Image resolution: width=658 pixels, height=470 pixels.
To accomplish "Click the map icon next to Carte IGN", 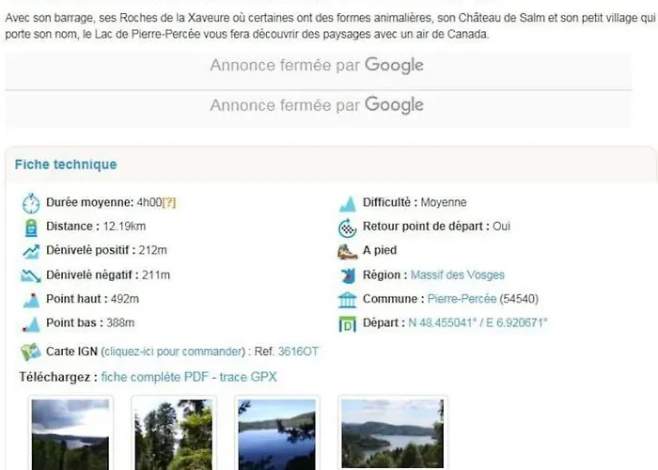I will pos(31,352).
